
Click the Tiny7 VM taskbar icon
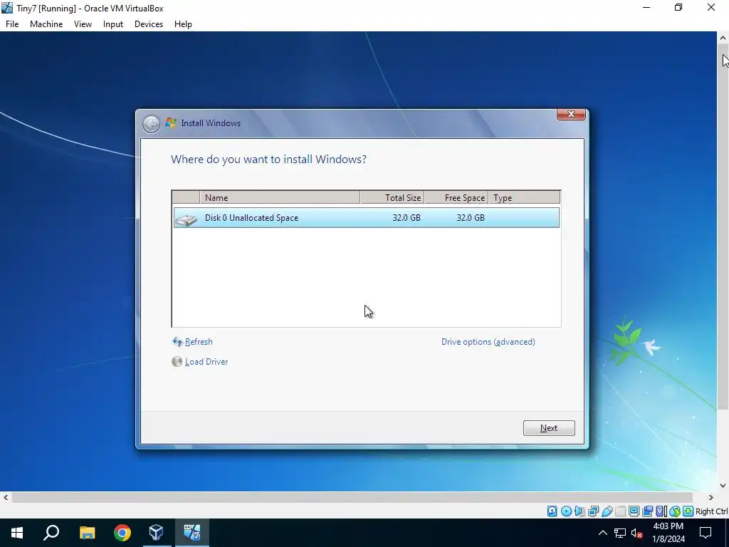pos(192,533)
